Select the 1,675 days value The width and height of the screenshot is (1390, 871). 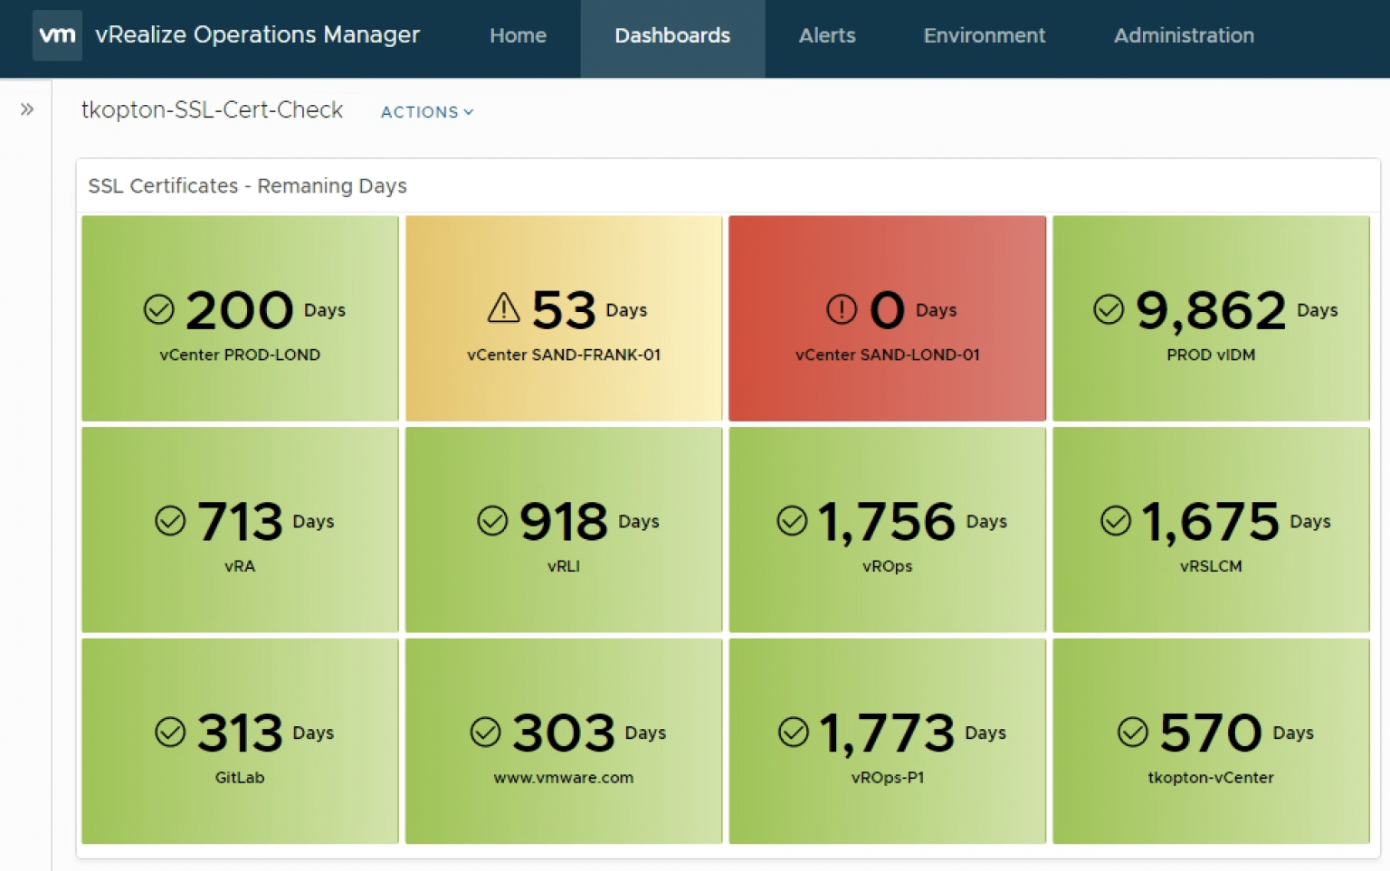[1211, 523]
